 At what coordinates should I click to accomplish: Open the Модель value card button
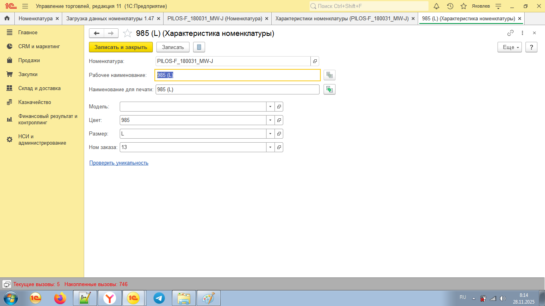pos(279,107)
